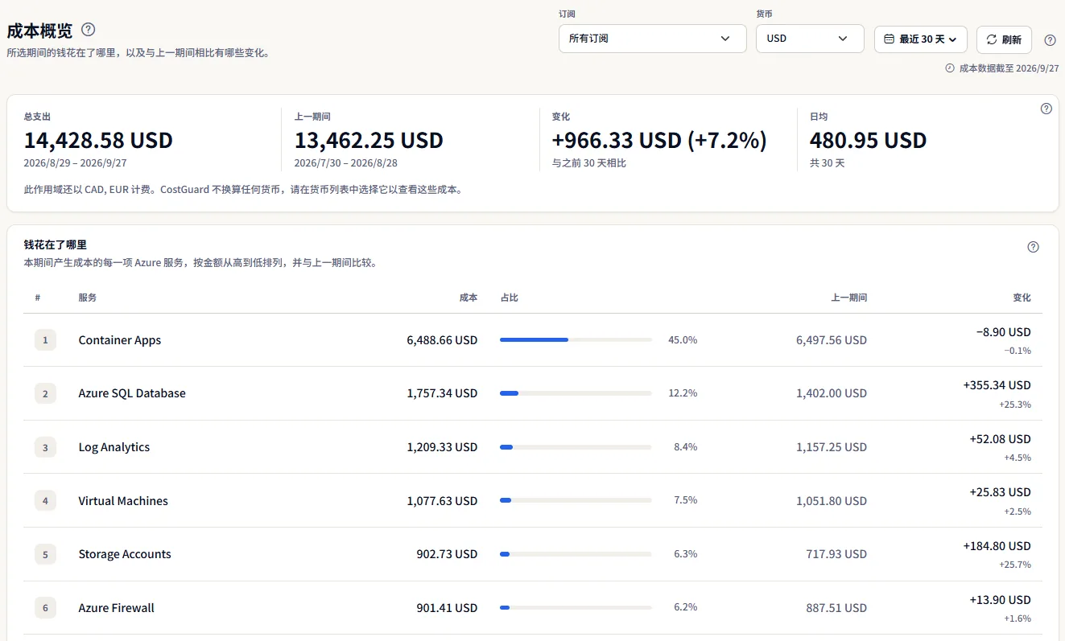1065x641 pixels.
Task: Click rank badge 1 in the Container Apps row
Action: (45, 340)
